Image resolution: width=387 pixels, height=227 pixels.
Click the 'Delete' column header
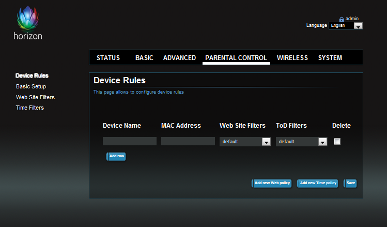pos(342,126)
